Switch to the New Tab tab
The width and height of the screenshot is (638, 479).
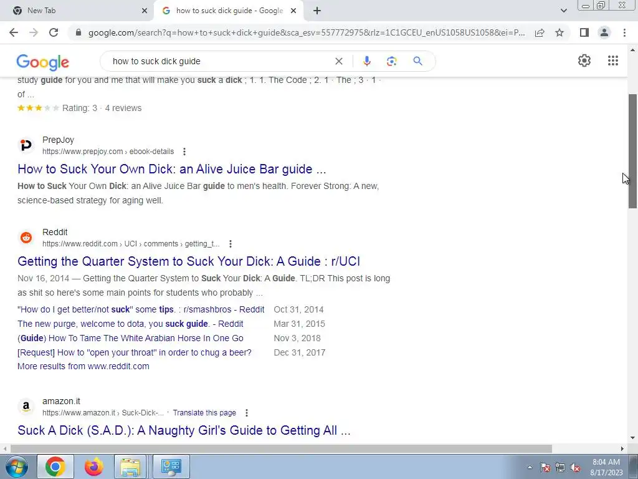77,11
